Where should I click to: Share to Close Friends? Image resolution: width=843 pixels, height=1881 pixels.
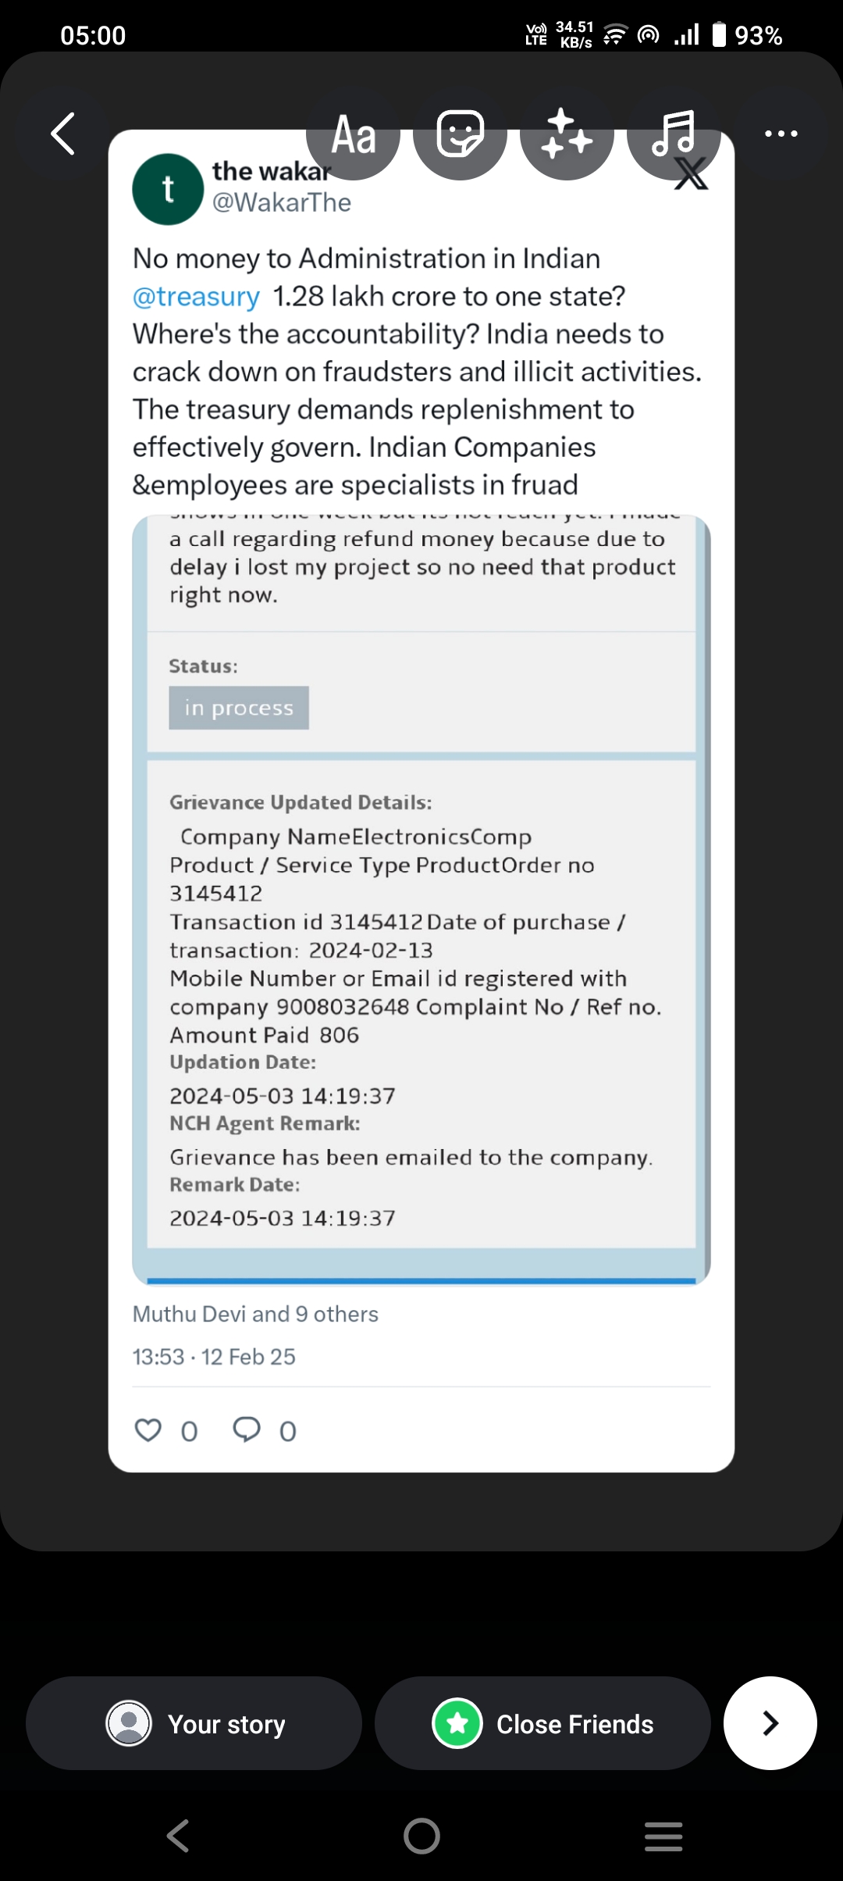point(542,1723)
